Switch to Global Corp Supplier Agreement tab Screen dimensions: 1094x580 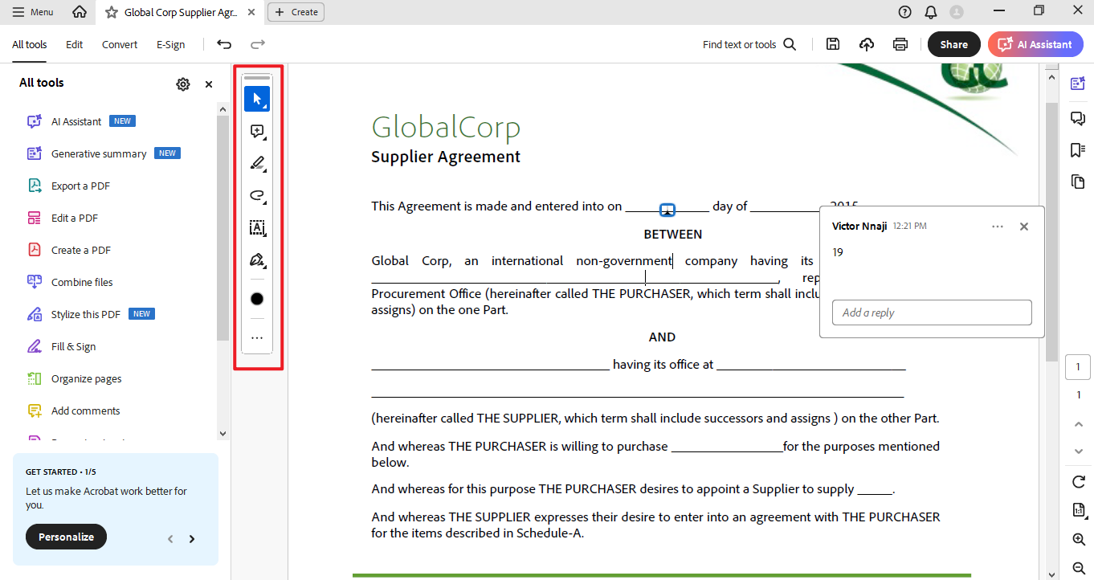click(179, 12)
